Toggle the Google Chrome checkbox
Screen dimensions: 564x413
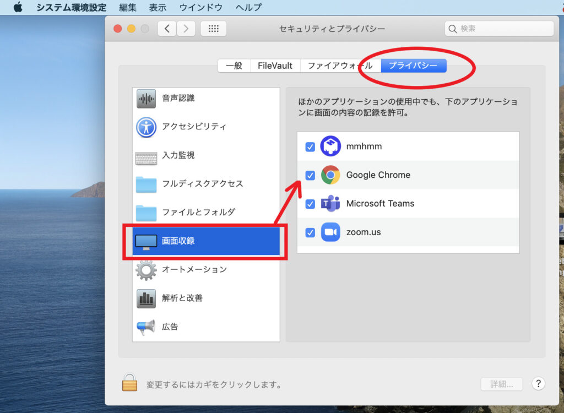click(310, 176)
